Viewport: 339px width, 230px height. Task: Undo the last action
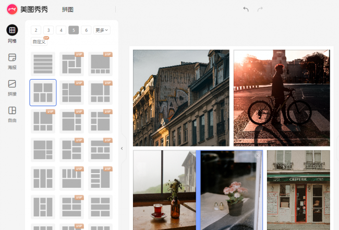246,9
